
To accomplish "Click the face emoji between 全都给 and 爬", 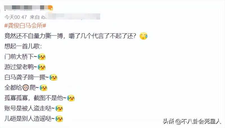I will pyautogui.click(x=26, y=88).
